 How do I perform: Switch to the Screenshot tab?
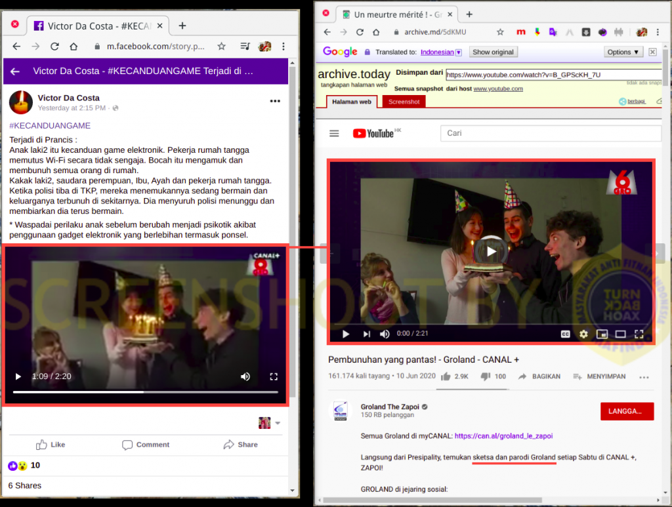pyautogui.click(x=404, y=102)
